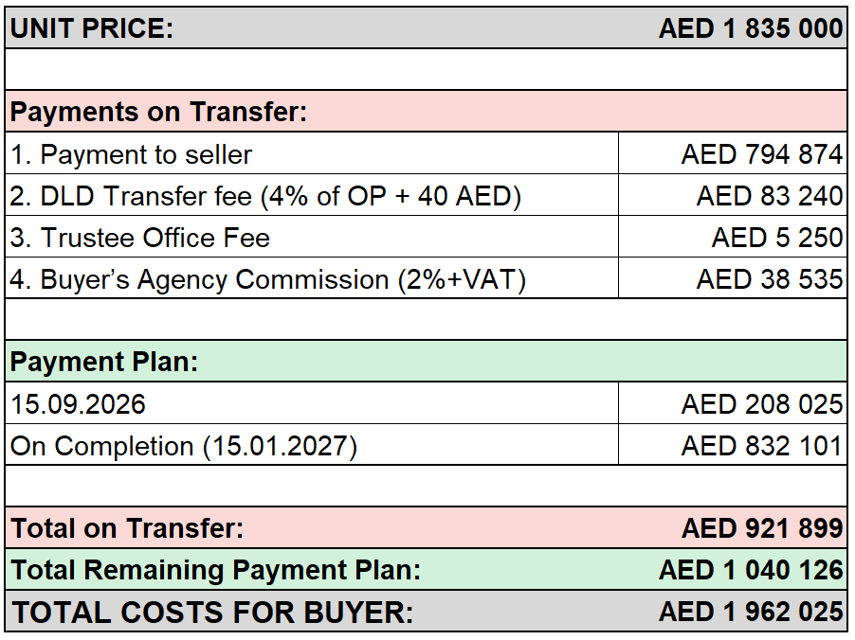This screenshot has width=855, height=640.
Task: Click the DLD Transfer fee description cell
Action: coord(312,196)
